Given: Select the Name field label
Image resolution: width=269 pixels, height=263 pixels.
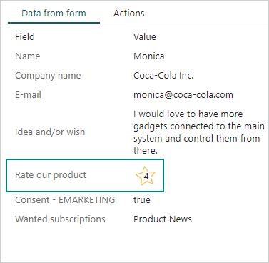Looking at the screenshot, I should (28, 56).
